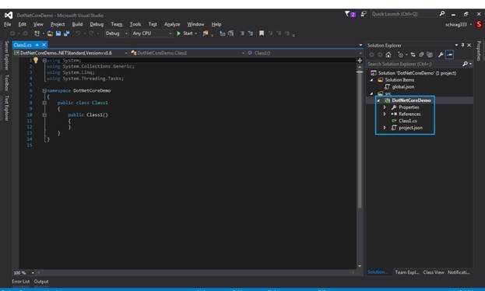
Task: Click the Properties wrench icon in Solution Explorer toolbar
Action: click(x=441, y=54)
